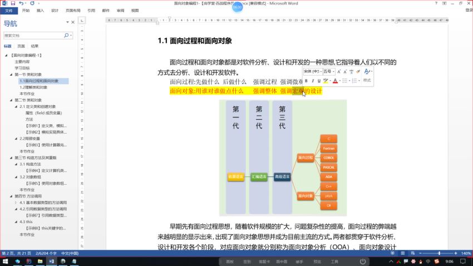Collapse the 面向对象编程-1 root heading
This screenshot has height=266, width=473.
point(6,55)
